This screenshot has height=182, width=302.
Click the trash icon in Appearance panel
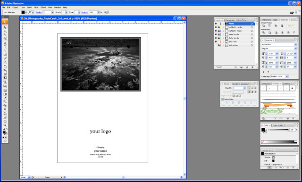pyautogui.click(x=293, y=167)
